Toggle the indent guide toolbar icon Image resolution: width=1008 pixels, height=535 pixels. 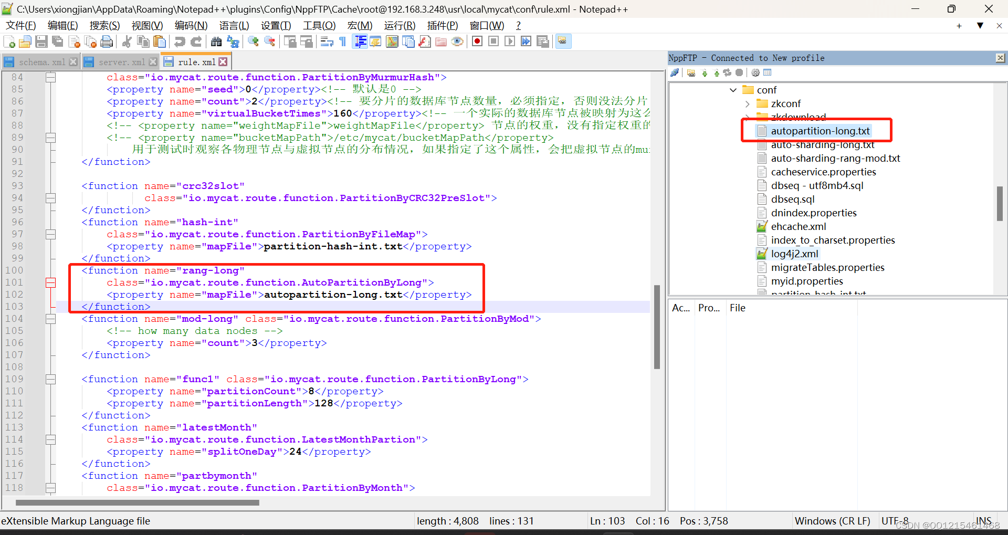point(360,42)
